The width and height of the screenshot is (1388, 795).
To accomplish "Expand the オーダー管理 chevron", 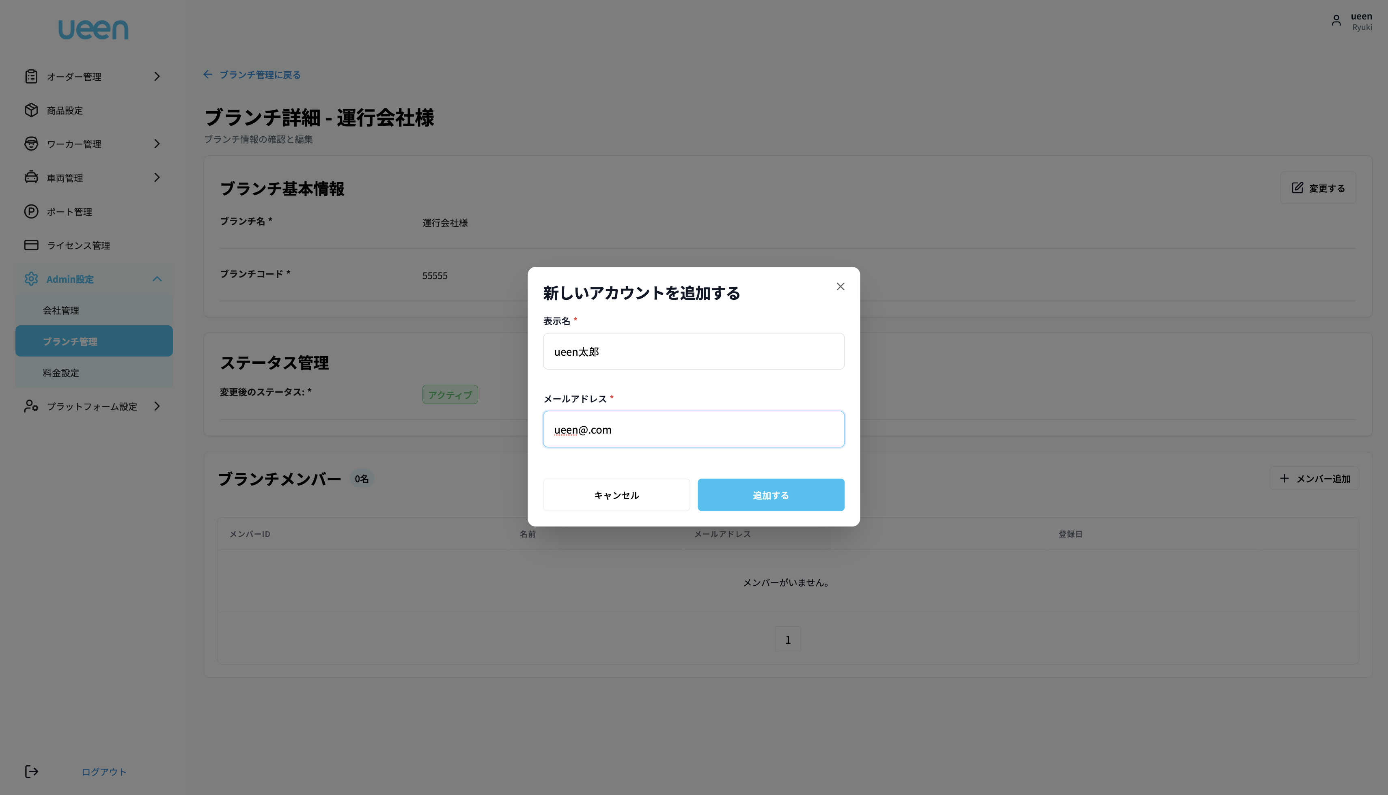I will [x=157, y=76].
